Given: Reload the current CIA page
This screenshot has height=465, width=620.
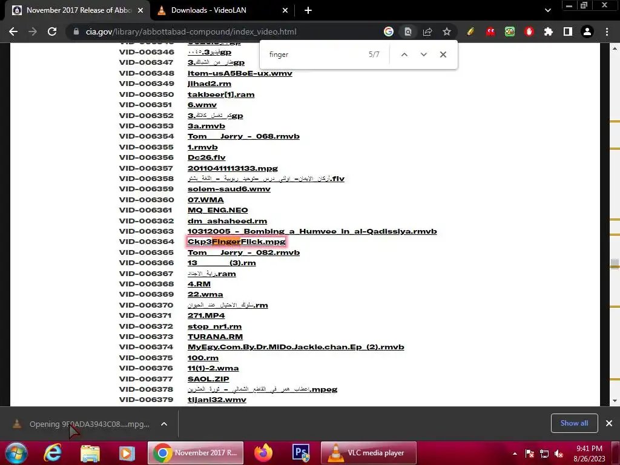Looking at the screenshot, I should click(52, 31).
